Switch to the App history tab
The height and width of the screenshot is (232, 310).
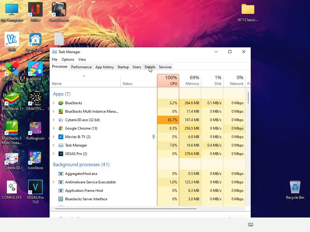pyautogui.click(x=104, y=67)
